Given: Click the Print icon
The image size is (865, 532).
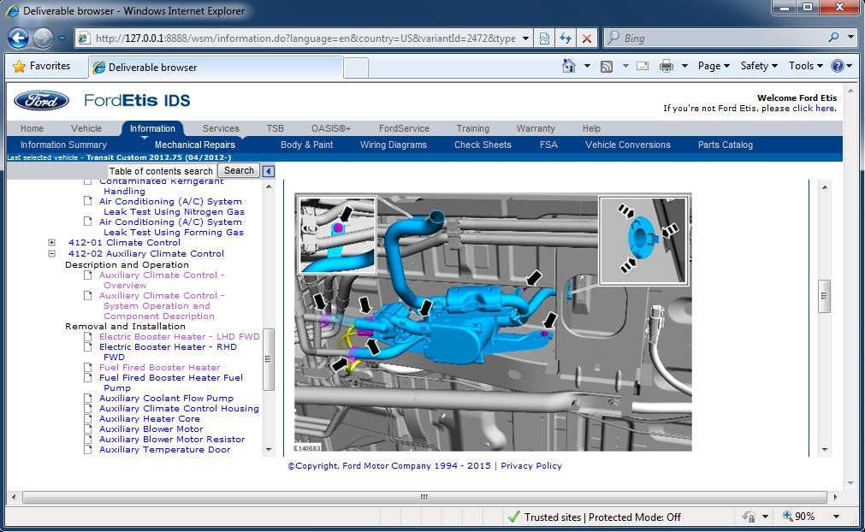Looking at the screenshot, I should pyautogui.click(x=667, y=66).
